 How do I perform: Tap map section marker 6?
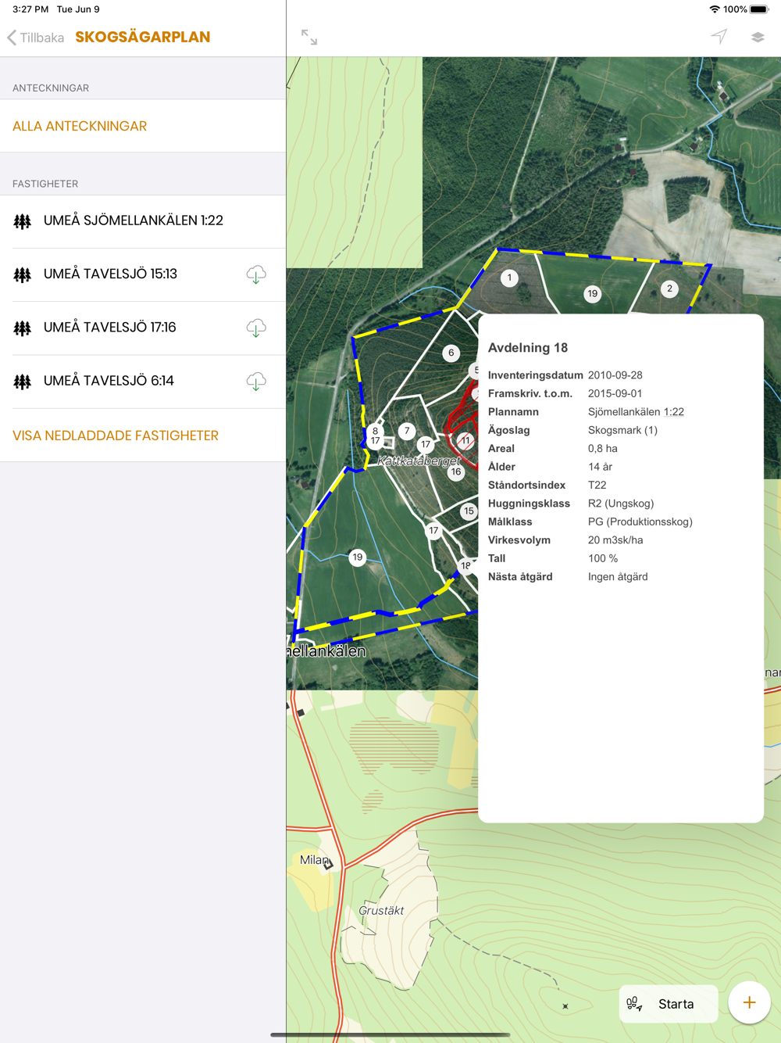451,353
